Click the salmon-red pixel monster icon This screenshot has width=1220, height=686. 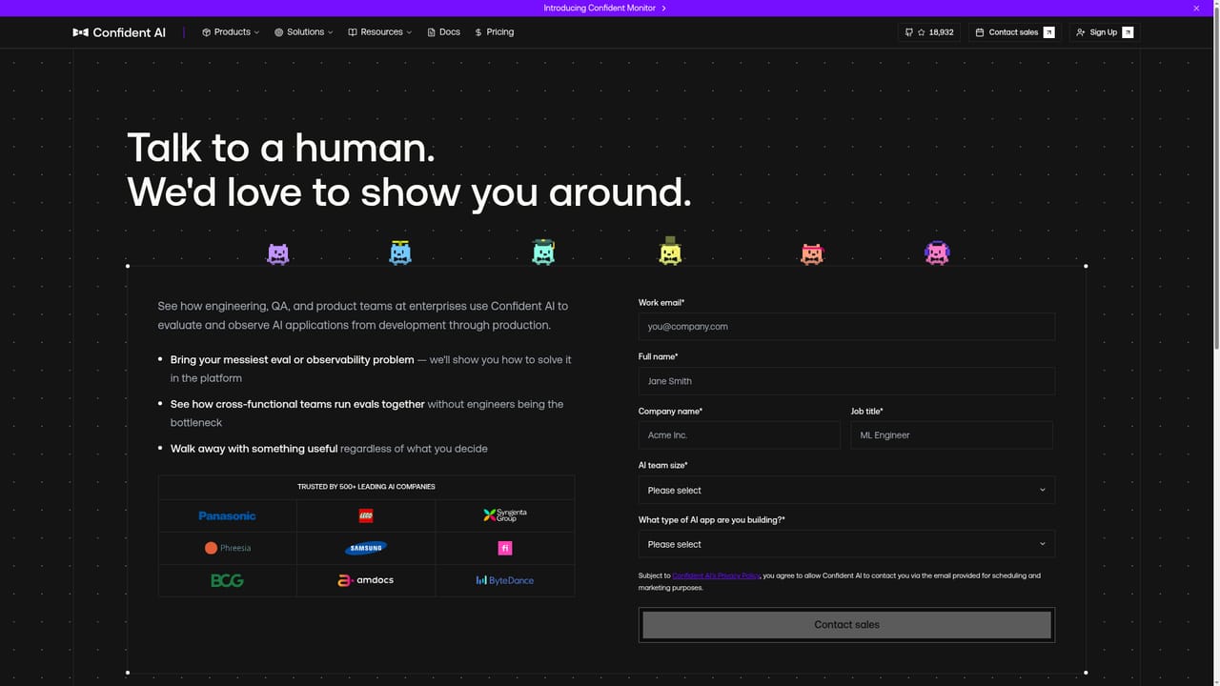tap(812, 253)
